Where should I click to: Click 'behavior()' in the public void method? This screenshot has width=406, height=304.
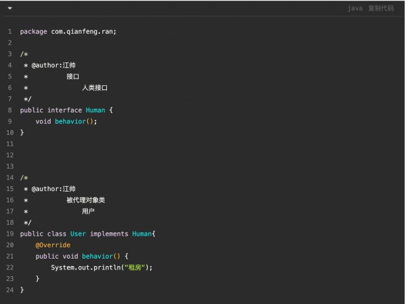101,257
